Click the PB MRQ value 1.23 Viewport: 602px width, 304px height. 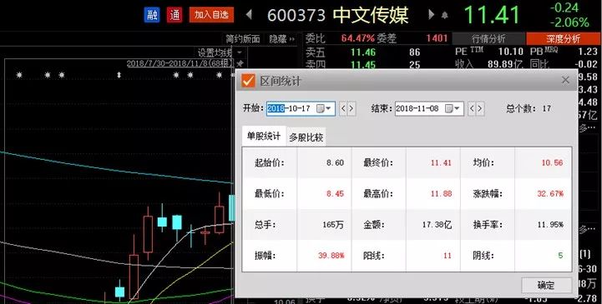pyautogui.click(x=588, y=52)
